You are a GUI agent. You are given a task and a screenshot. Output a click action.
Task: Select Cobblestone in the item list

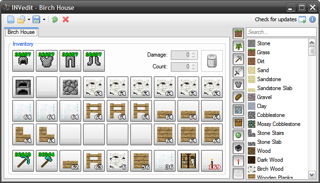(278, 115)
